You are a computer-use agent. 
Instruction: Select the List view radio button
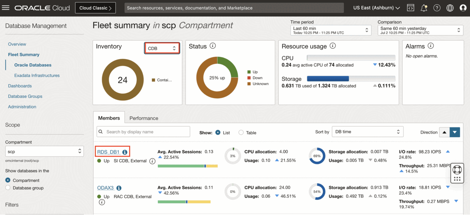218,132
